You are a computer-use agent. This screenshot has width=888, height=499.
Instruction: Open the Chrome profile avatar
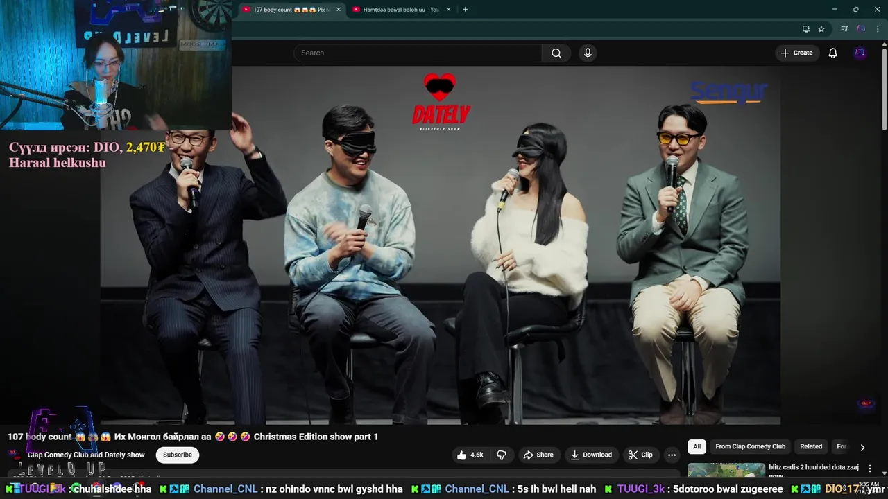861,29
